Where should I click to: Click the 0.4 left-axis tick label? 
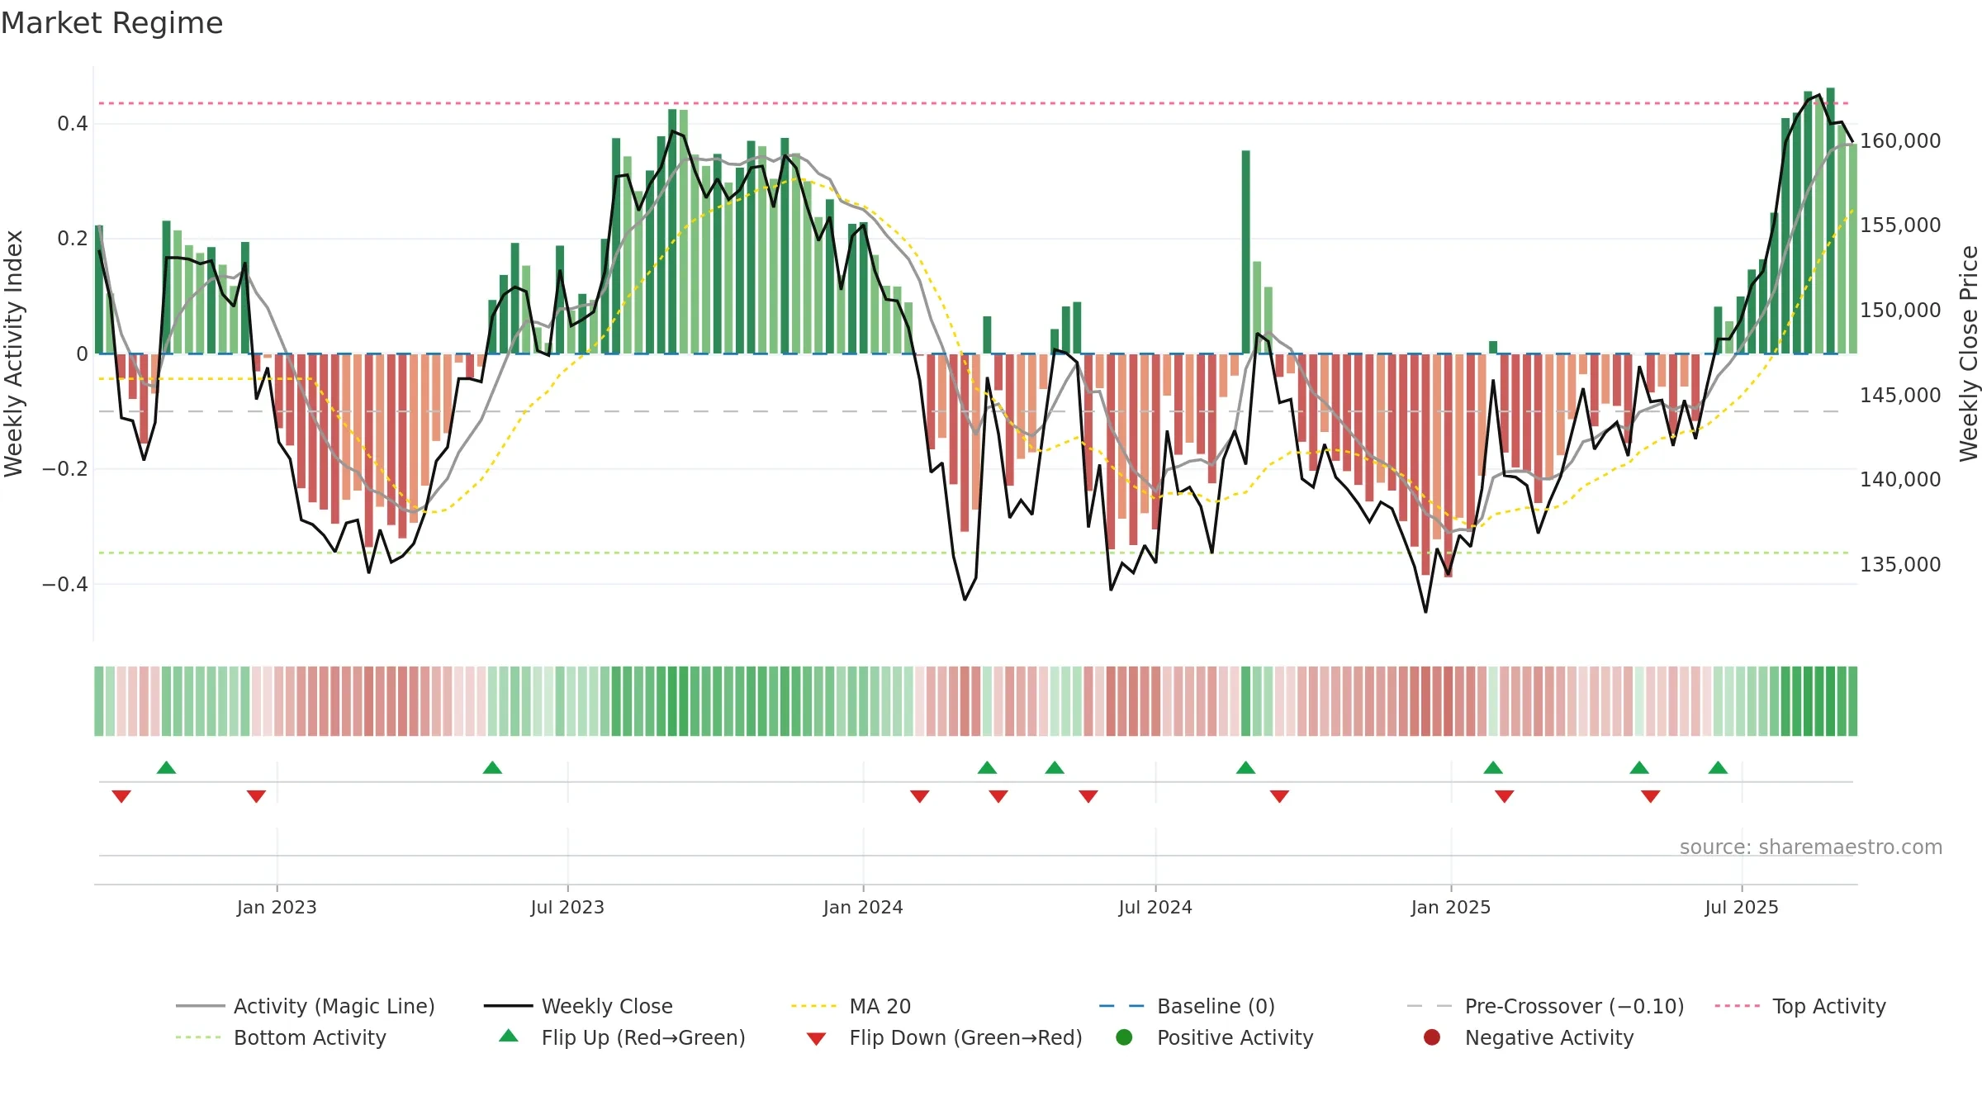[x=73, y=124]
